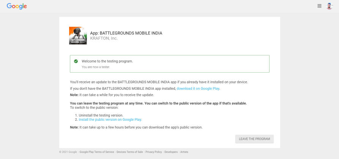The height and width of the screenshot is (159, 339).
Task: Click the '© 2021 Google' copyright text
Action: 68,152
